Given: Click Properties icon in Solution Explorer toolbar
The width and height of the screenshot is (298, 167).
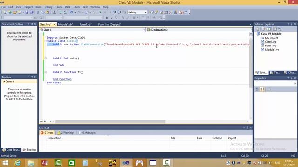Looking at the screenshot, I should [257, 29].
